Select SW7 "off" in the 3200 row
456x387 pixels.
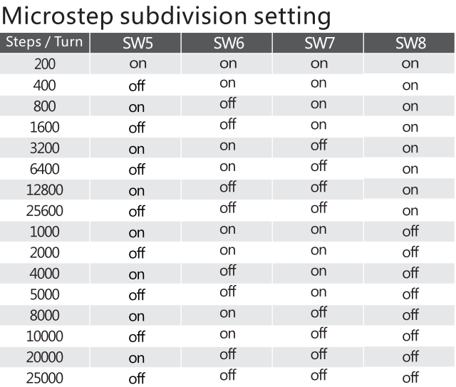(319, 145)
